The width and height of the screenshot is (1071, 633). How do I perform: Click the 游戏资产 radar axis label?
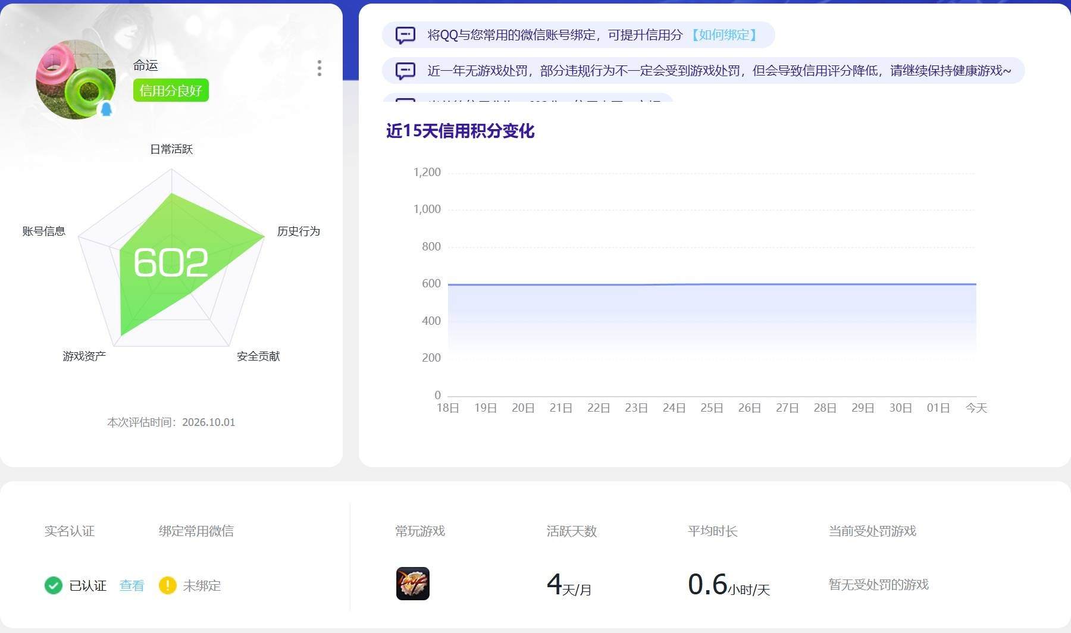click(x=84, y=356)
